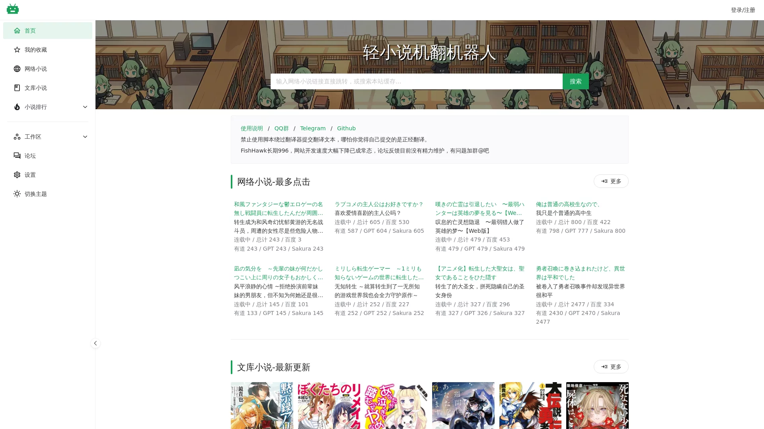764x429 pixels.
Task: Click the gear icon for 设置
Action: pyautogui.click(x=17, y=175)
